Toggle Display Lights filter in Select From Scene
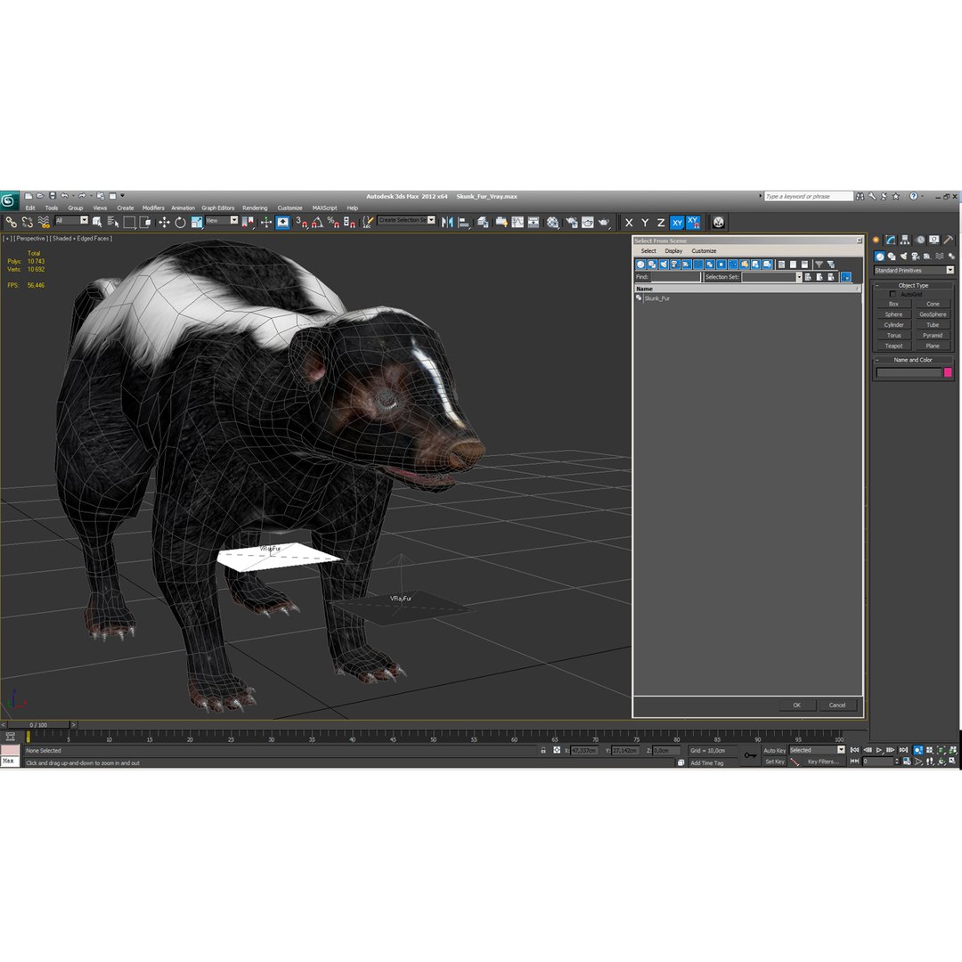Viewport: 962px width, 962px height. coord(664,265)
